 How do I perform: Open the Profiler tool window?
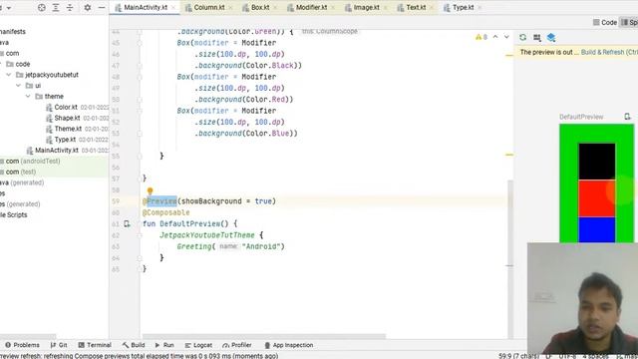(237, 345)
